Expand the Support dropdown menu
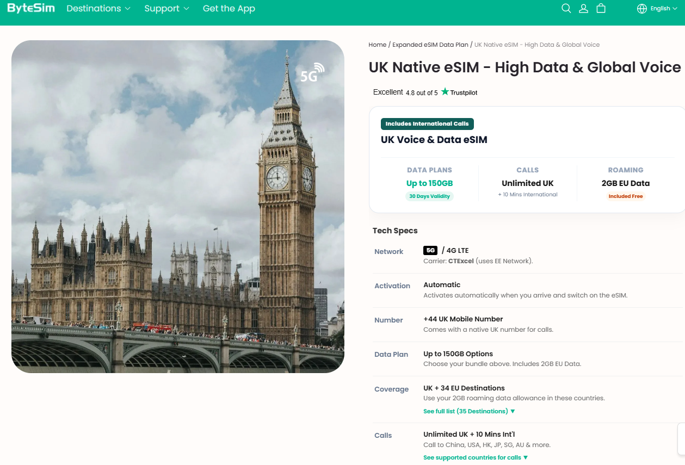The image size is (685, 465). point(166,8)
